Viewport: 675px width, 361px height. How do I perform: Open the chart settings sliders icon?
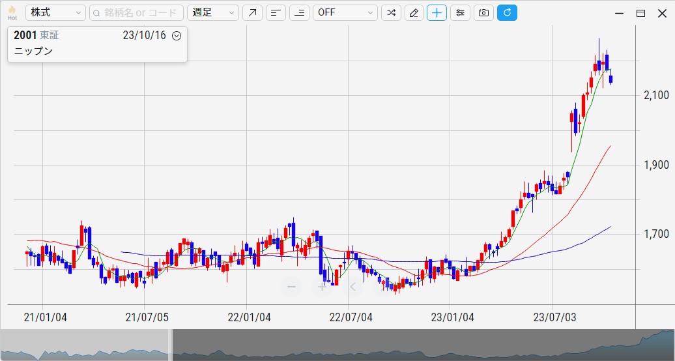pos(460,13)
